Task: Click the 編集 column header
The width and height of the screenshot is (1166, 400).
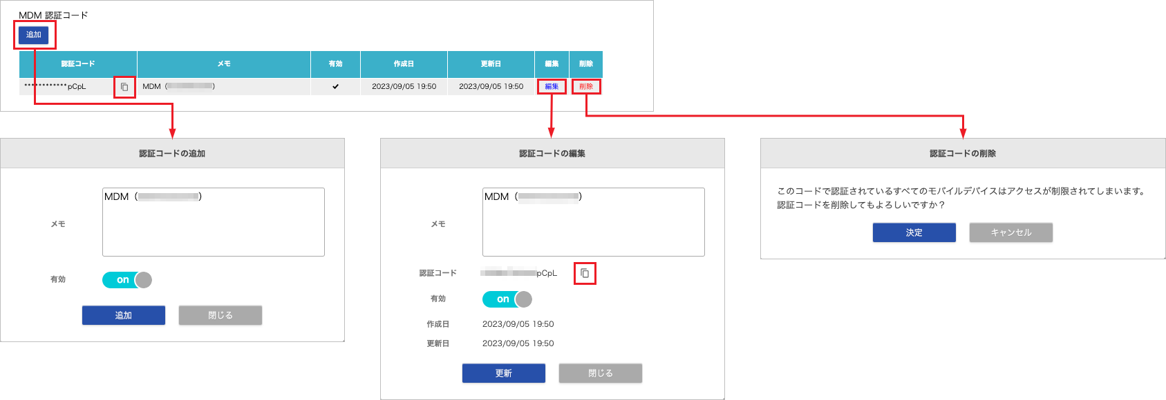Action: [x=552, y=64]
